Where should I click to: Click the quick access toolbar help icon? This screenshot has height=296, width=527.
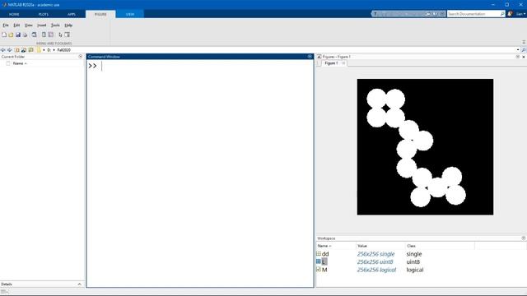(x=442, y=14)
